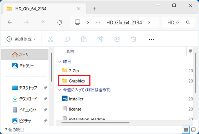Click the forward navigation arrow
The width and height of the screenshot is (199, 134).
coord(26,22)
